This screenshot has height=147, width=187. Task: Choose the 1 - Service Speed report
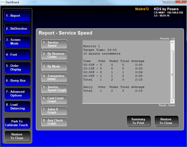54,44
